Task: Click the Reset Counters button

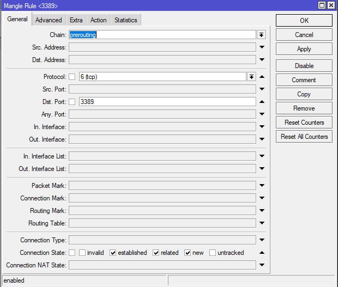Action: 304,123
